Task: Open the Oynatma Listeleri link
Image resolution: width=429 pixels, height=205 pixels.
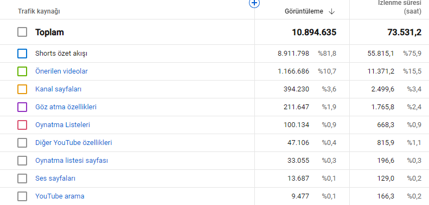Action: point(63,125)
